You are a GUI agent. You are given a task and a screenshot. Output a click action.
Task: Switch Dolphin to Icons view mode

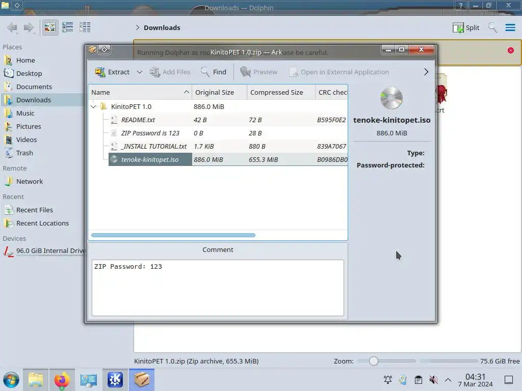click(50, 27)
